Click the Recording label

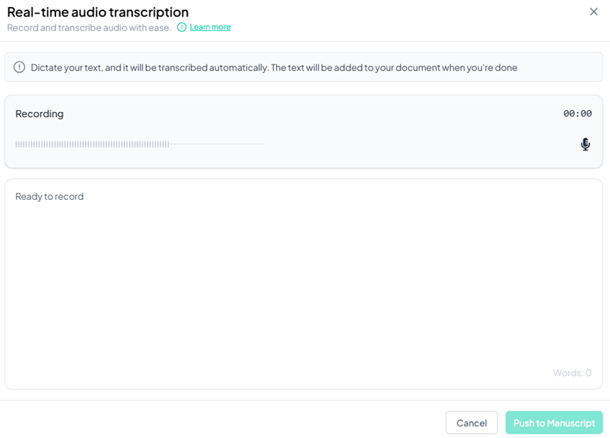click(40, 114)
